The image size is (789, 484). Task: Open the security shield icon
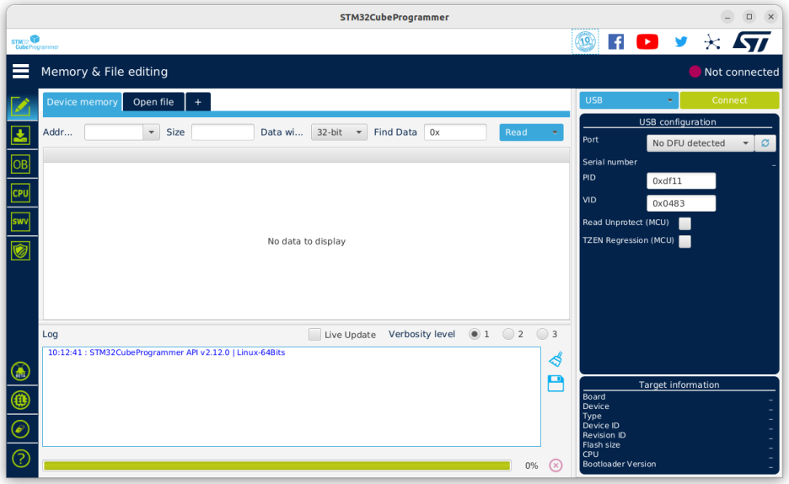coord(20,250)
